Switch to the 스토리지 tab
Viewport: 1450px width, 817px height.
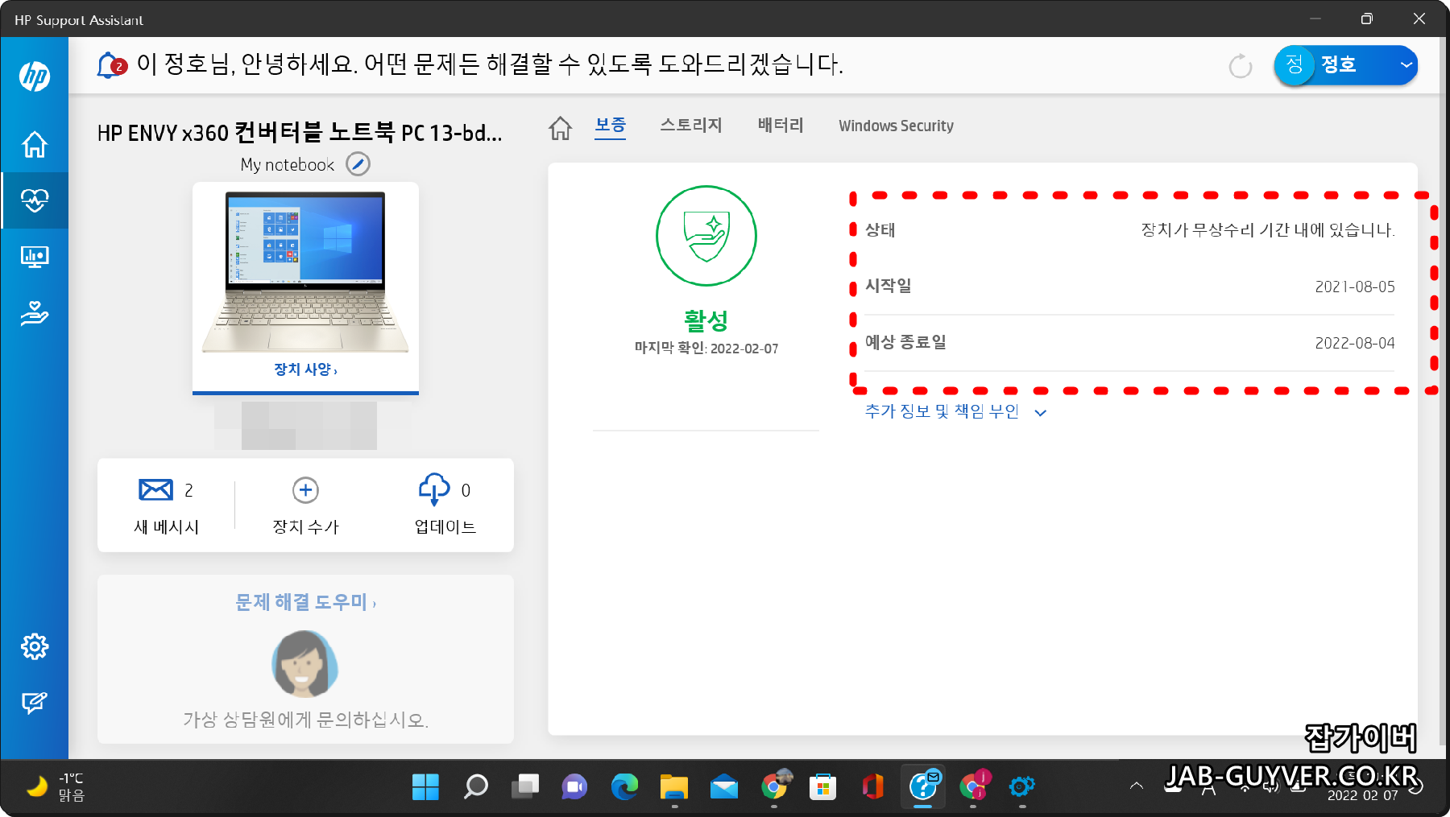[691, 125]
